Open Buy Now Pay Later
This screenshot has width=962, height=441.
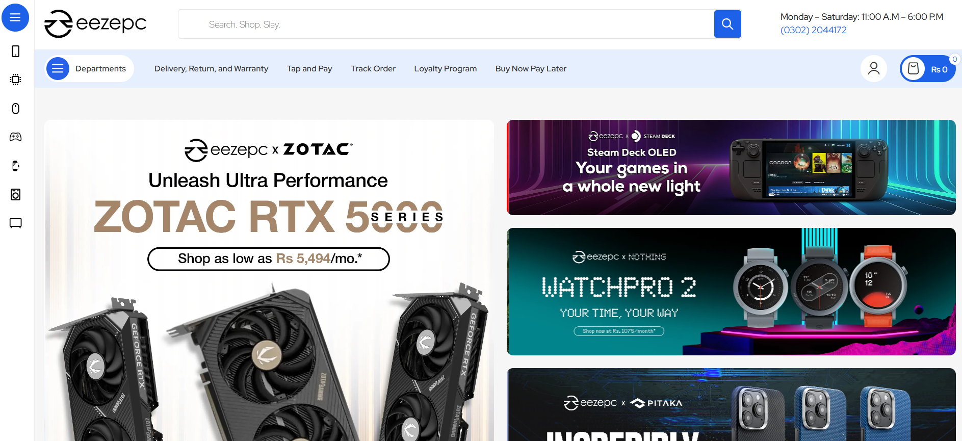pyautogui.click(x=531, y=68)
